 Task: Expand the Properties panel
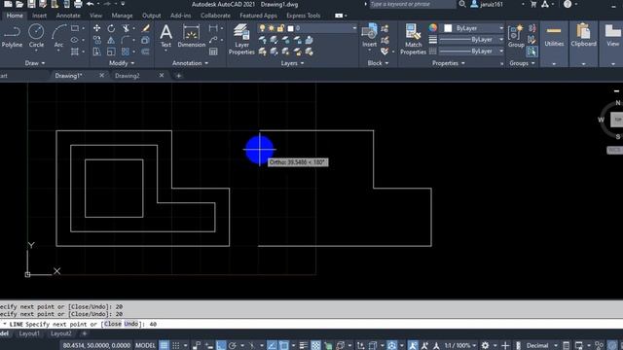(x=449, y=63)
